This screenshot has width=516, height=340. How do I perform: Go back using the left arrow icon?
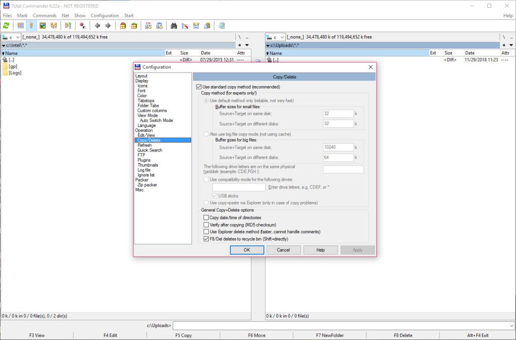97,26
